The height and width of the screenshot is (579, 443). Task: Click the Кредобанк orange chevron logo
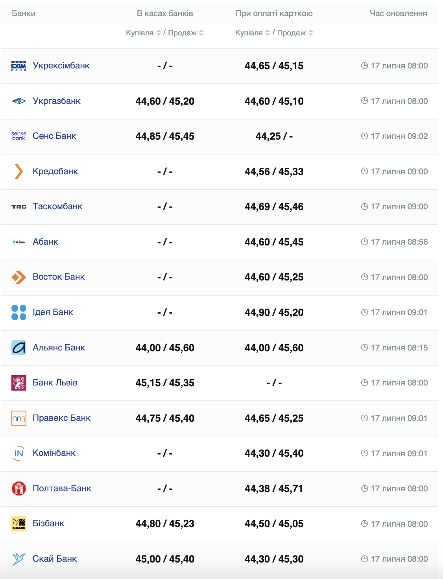[19, 171]
